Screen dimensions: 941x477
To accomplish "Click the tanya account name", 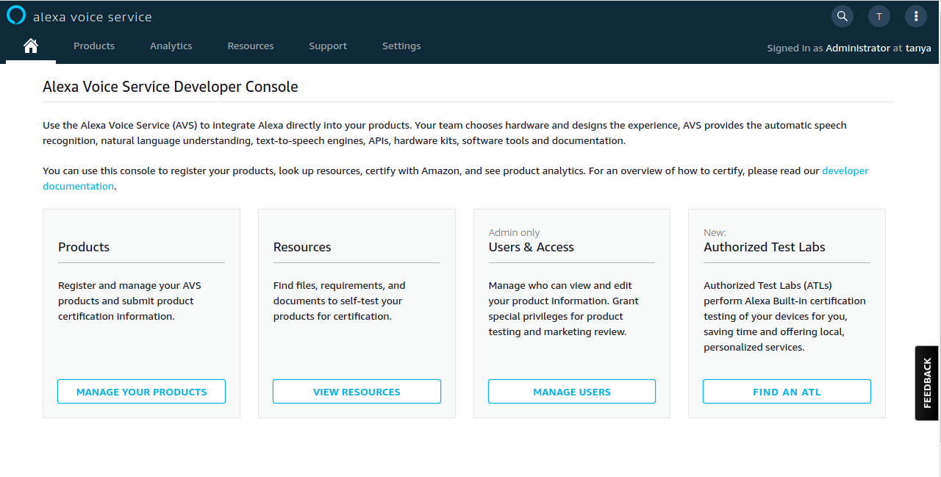I will tap(918, 47).
